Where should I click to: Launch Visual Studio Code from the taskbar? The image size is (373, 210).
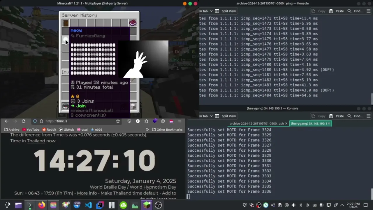[88, 205]
